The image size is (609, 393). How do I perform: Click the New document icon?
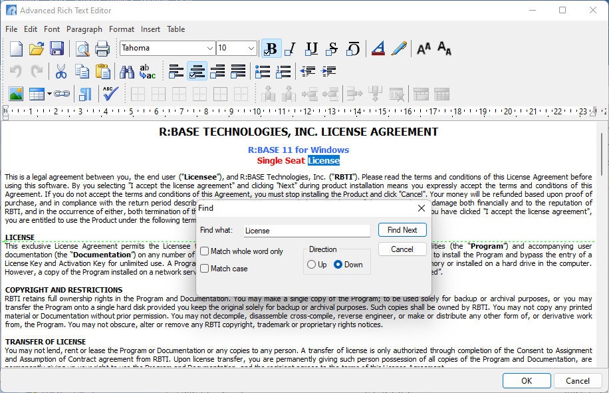[17, 49]
